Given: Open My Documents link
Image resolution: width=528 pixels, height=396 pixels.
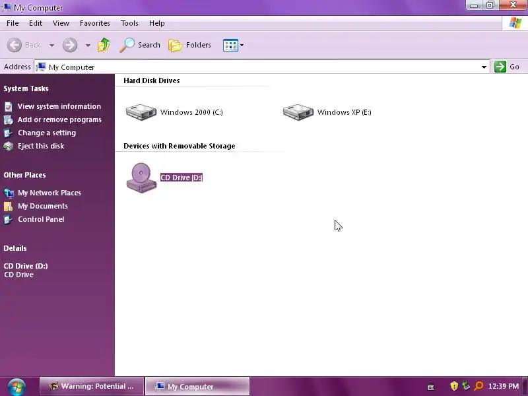Looking at the screenshot, I should (43, 206).
